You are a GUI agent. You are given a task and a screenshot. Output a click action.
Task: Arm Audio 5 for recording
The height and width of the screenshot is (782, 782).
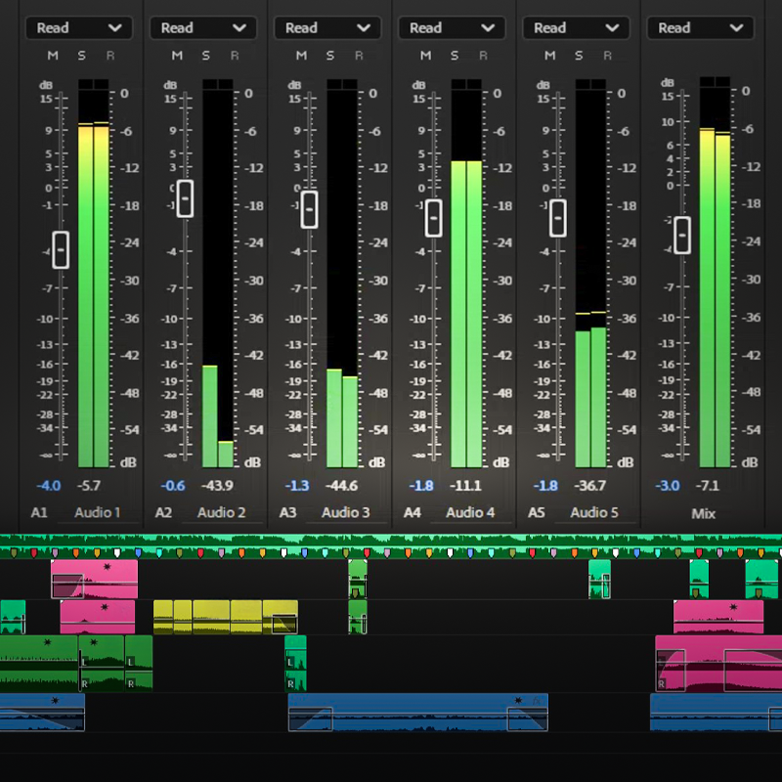pos(605,56)
